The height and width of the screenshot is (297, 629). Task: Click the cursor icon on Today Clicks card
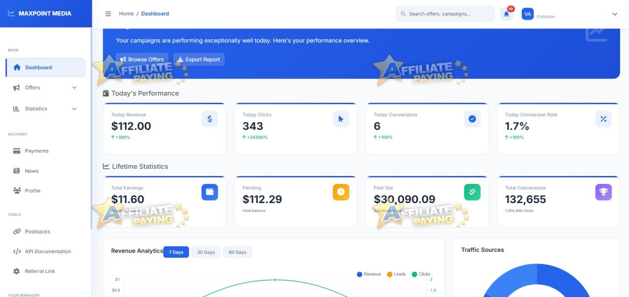341,119
